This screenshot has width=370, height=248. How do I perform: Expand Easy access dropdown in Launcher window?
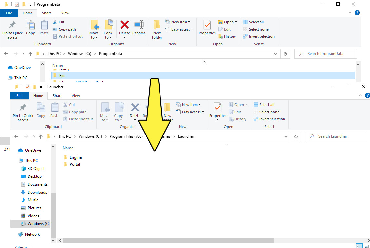[x=203, y=112]
